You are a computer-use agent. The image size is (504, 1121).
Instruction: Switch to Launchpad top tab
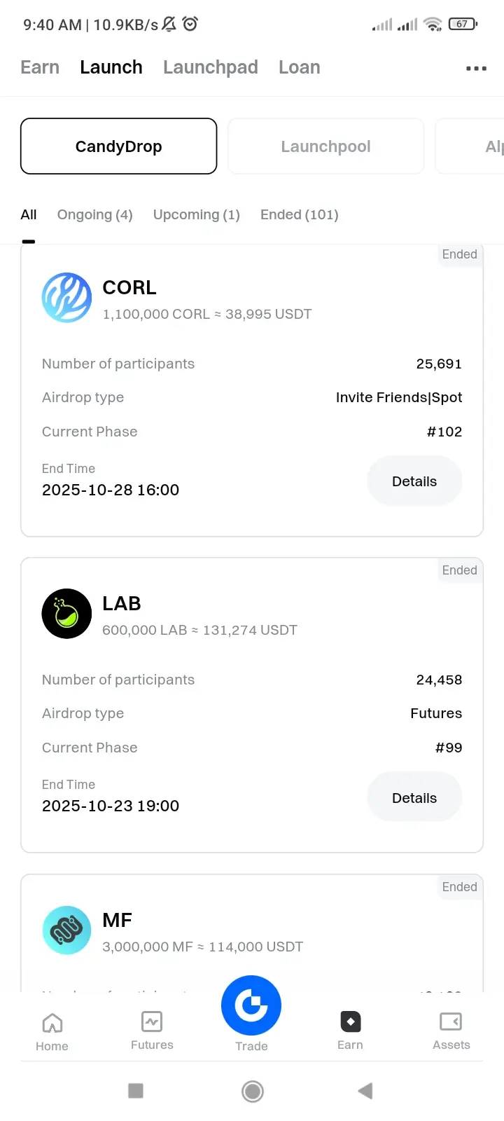tap(211, 67)
